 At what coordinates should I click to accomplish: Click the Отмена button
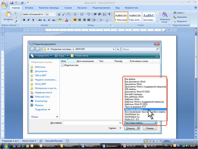pos(150,128)
